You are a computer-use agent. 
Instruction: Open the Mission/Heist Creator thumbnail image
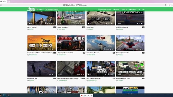[71, 69]
